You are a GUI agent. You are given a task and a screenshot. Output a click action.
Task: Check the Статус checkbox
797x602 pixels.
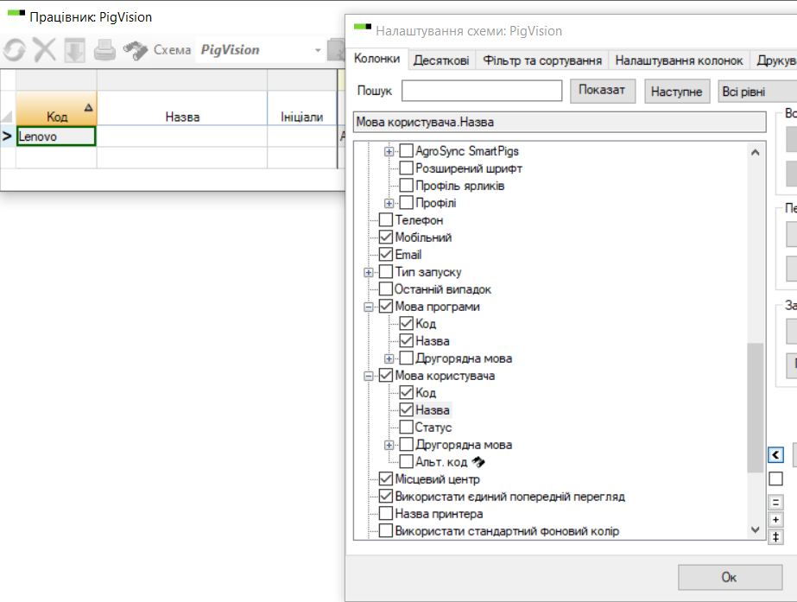[406, 427]
